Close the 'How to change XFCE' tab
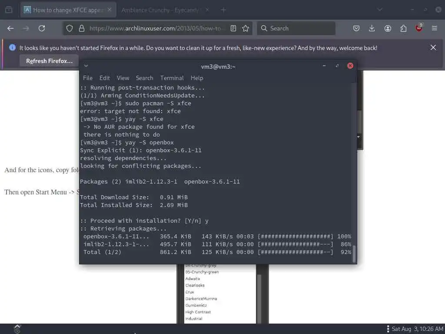This screenshot has width=445, height=334. 110,10
